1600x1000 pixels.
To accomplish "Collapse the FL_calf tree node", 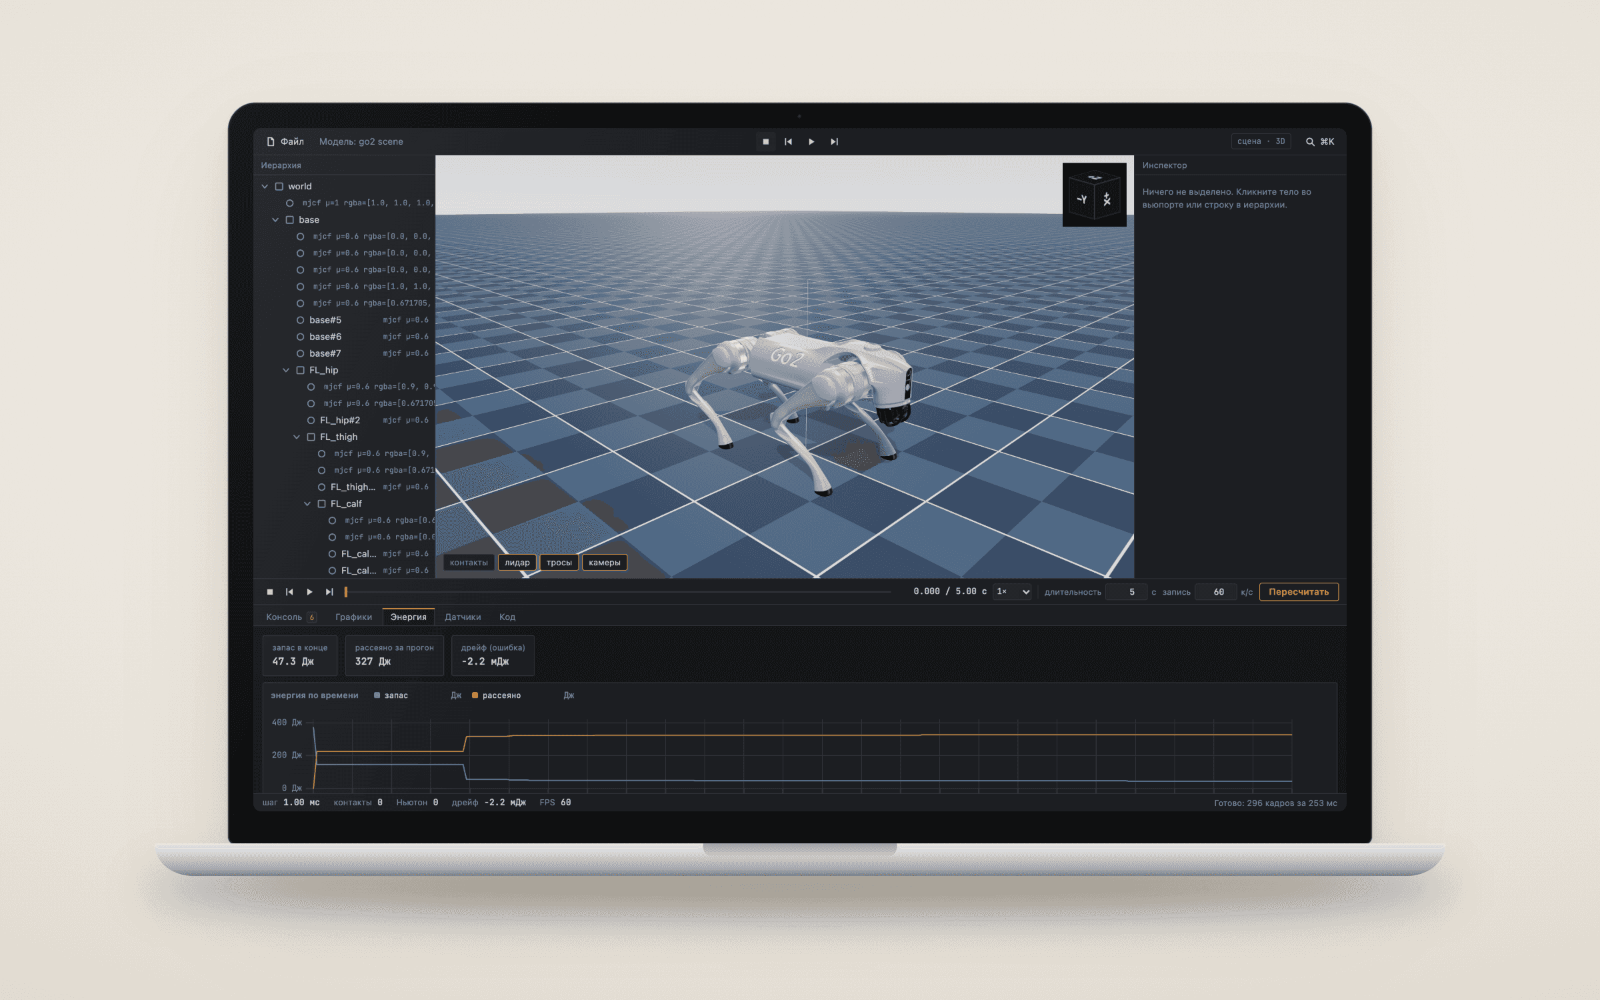I will coord(307,504).
